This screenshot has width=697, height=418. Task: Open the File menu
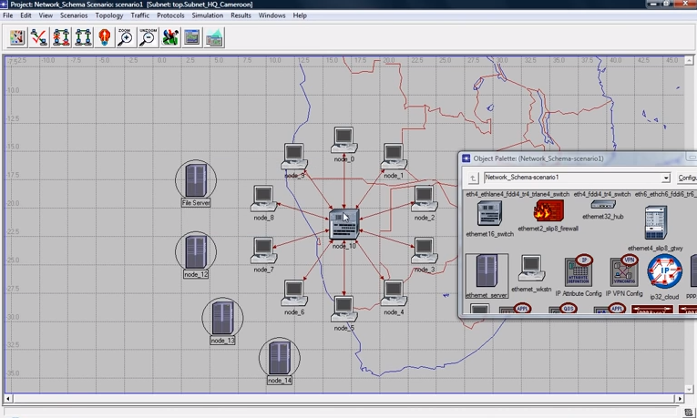click(8, 15)
